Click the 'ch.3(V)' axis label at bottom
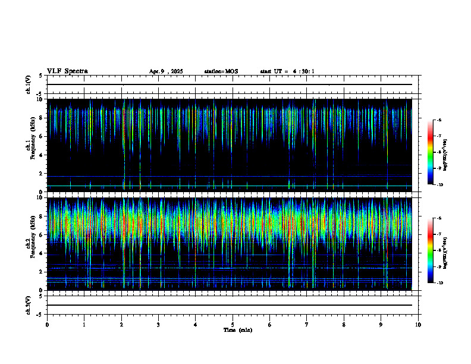This screenshot has width=471, height=364. click(x=28, y=305)
